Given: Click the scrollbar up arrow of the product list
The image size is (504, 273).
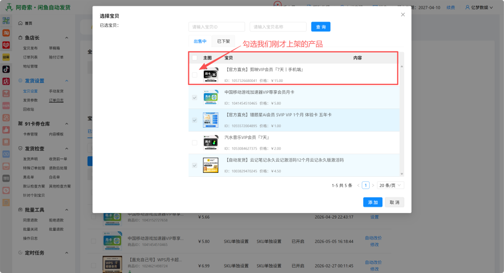Looking at the screenshot, I should coord(402,66).
